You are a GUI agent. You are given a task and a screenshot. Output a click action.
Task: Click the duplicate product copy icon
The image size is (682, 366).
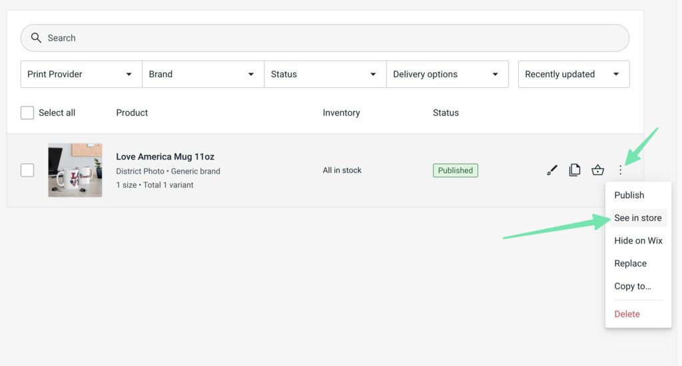pos(574,170)
